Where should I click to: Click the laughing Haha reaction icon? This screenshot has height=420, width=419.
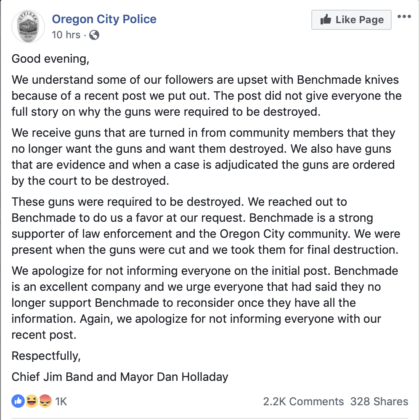pos(32,401)
